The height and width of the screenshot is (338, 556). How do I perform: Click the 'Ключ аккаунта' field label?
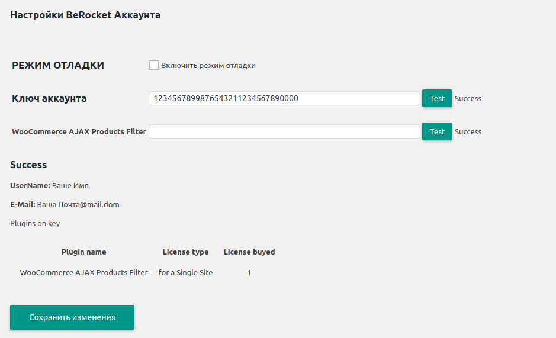tap(49, 99)
